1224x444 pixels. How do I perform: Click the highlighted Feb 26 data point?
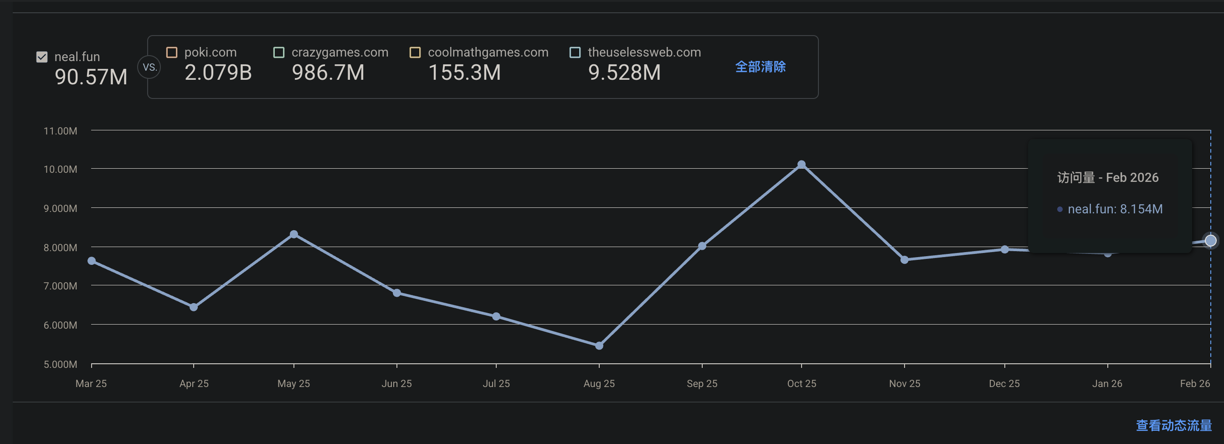click(x=1210, y=241)
